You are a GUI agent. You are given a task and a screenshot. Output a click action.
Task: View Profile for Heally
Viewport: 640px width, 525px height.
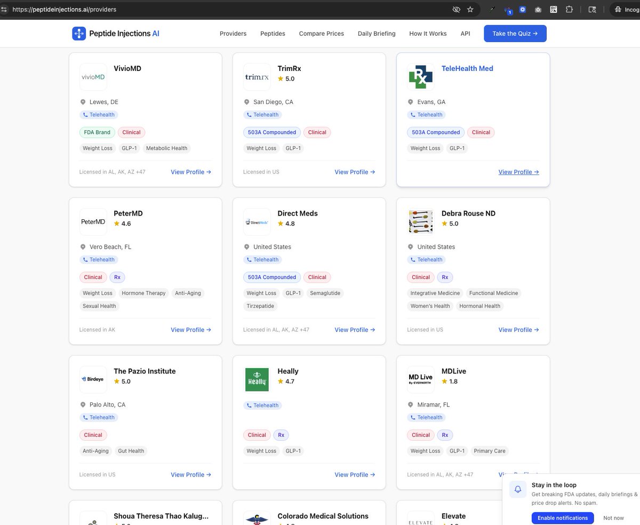(x=355, y=474)
